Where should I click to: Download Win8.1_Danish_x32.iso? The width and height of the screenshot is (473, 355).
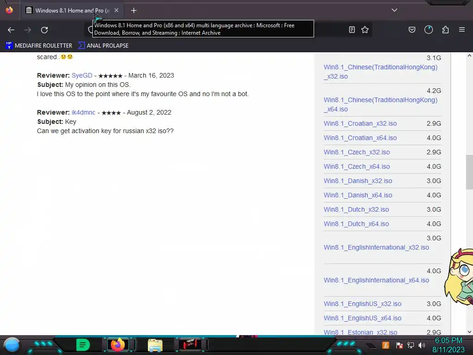click(358, 181)
